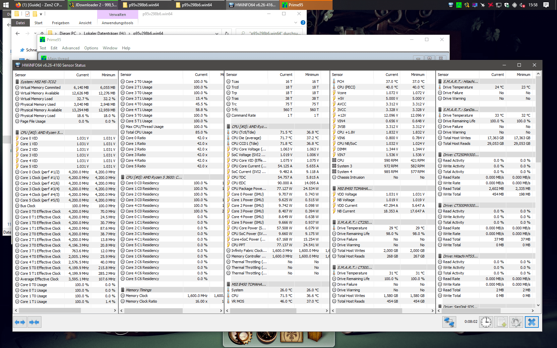The width and height of the screenshot is (557, 348).
Task: Click the sensor window vertical scrollbar up arrow
Action: coord(538,74)
